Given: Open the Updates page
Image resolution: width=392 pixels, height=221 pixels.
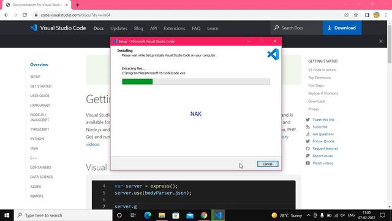Looking at the screenshot, I should point(119,28).
